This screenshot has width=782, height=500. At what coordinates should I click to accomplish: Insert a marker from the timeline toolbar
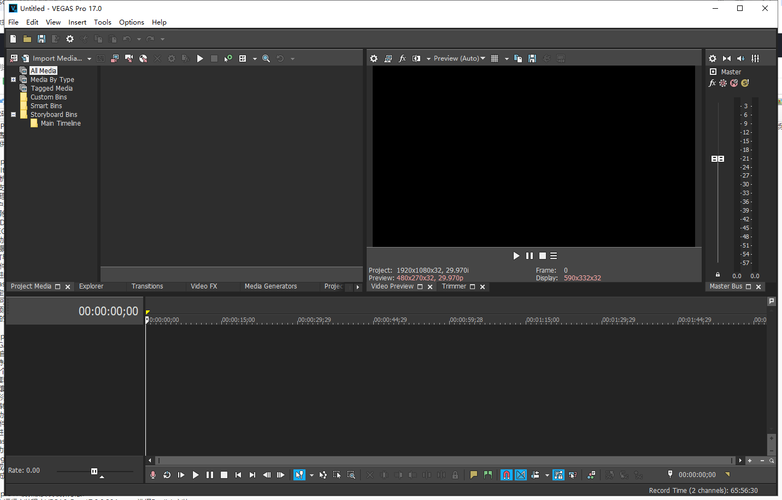(474, 475)
